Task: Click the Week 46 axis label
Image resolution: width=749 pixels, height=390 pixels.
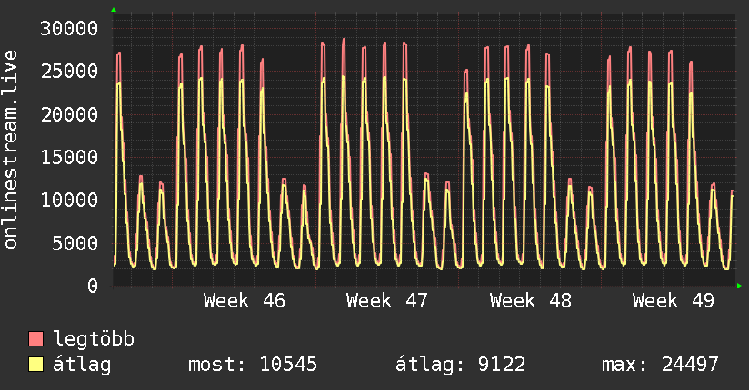Action: (244, 300)
